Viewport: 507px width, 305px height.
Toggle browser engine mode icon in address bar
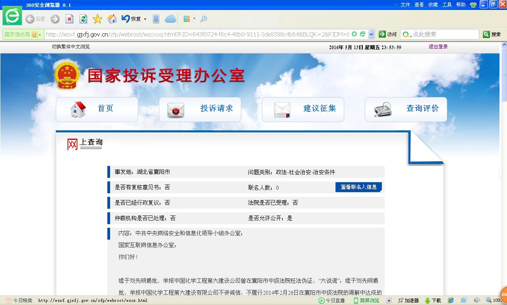362,34
